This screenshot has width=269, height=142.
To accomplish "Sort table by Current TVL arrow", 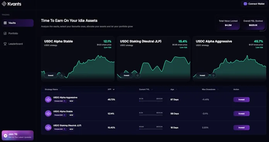I will coord(152,89).
